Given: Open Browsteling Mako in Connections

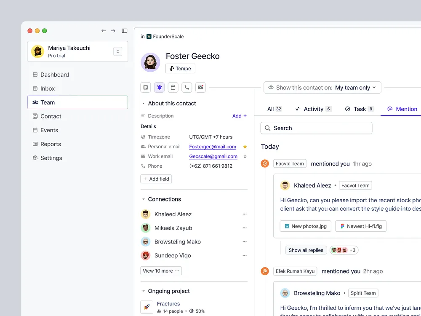Looking at the screenshot, I should (x=178, y=241).
